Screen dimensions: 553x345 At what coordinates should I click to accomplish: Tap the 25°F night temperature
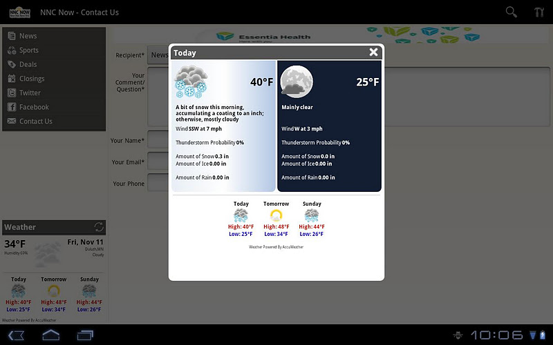click(368, 82)
